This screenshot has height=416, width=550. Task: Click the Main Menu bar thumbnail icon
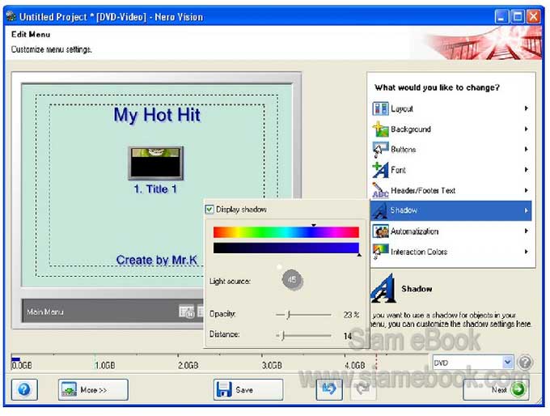tap(187, 312)
